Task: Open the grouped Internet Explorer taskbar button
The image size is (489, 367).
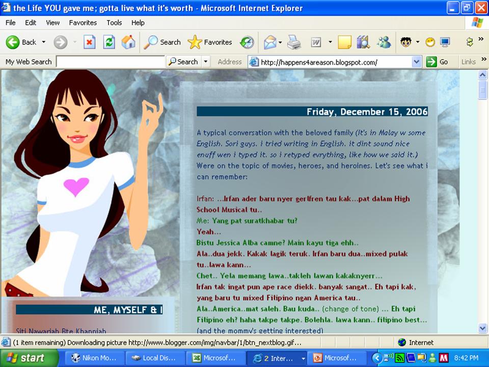Action: pyautogui.click(x=276, y=358)
